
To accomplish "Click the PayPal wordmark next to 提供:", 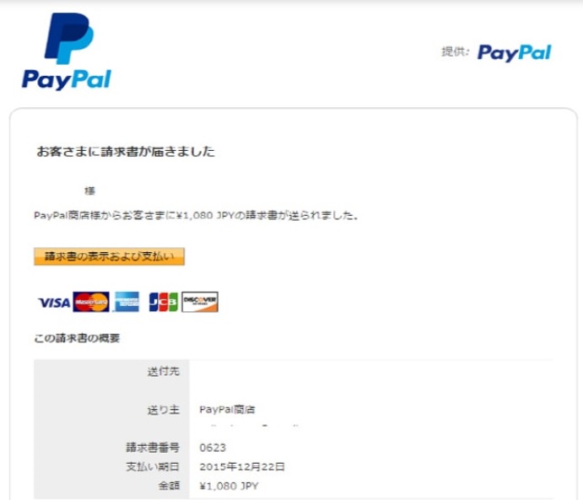I will point(514,53).
